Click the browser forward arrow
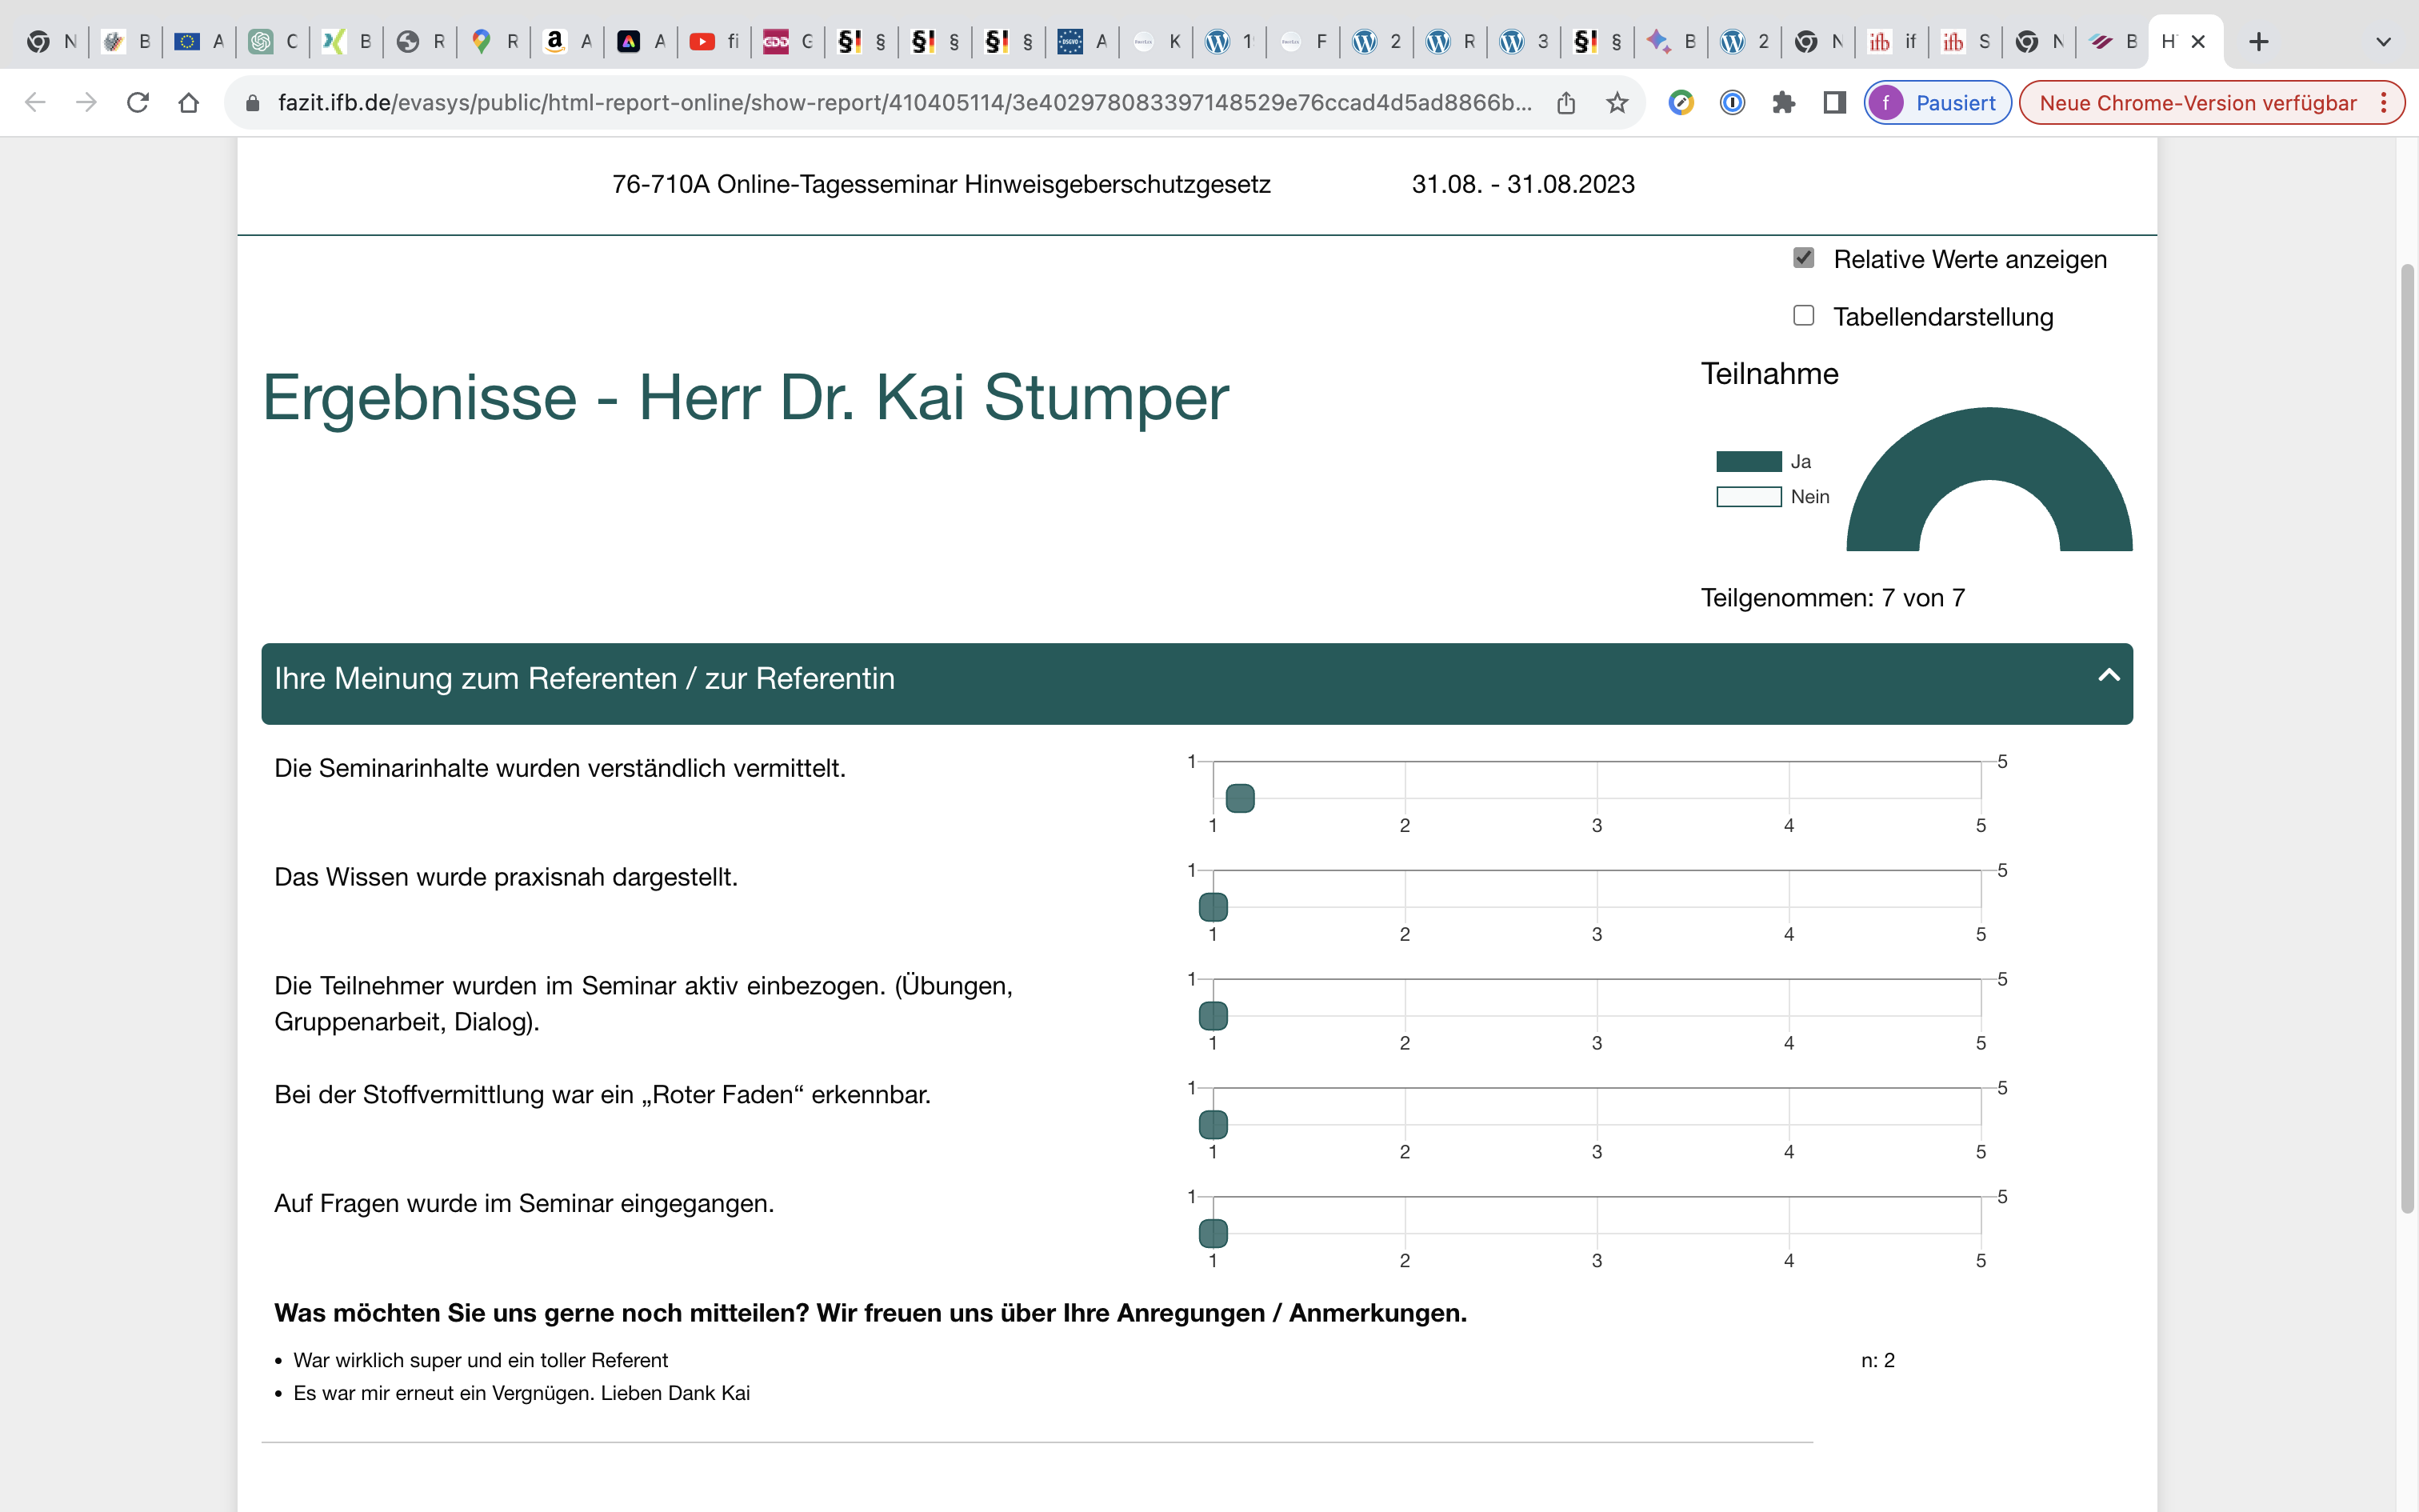Viewport: 2419px width, 1512px height. click(x=87, y=103)
